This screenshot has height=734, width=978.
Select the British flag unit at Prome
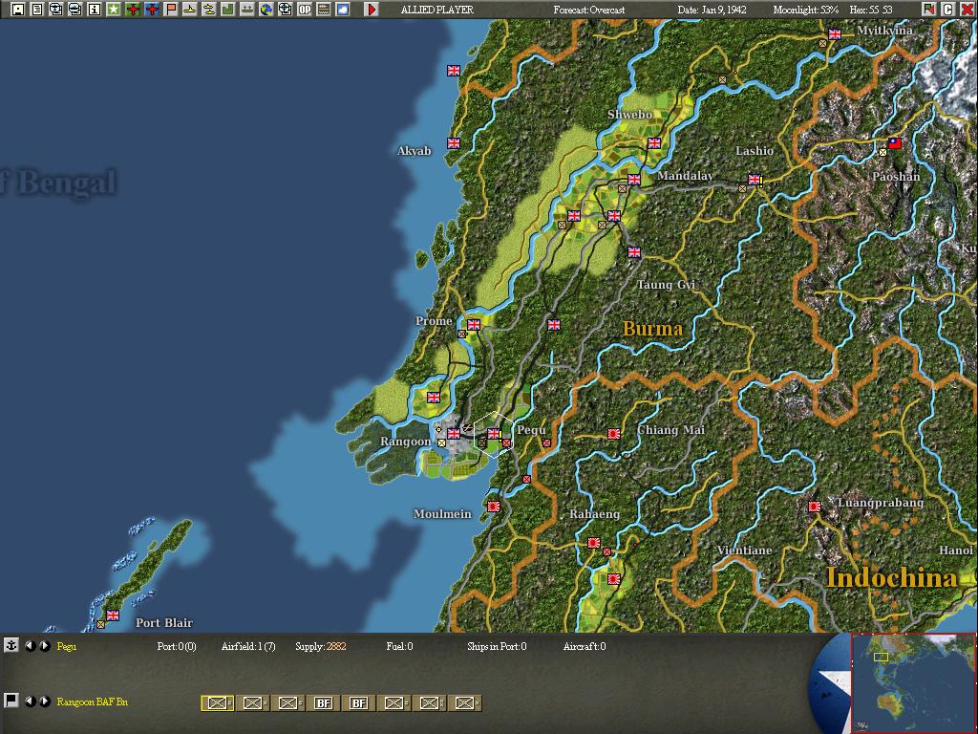[474, 325]
